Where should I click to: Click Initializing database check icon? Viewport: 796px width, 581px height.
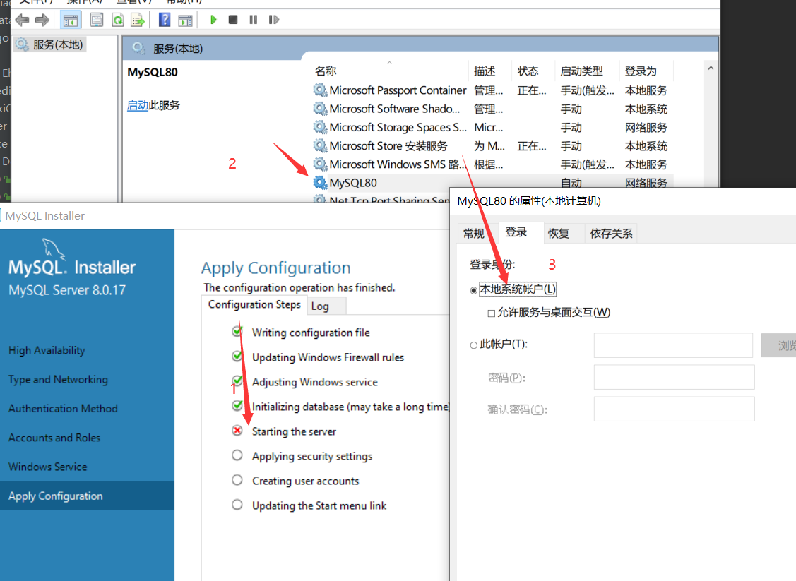(237, 405)
